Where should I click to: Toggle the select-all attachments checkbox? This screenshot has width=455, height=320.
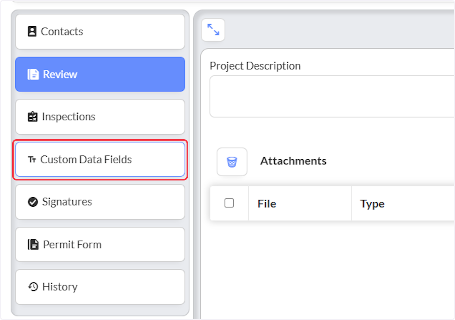pyautogui.click(x=229, y=203)
